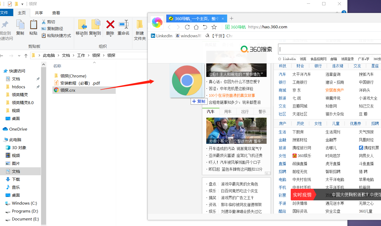Click the Cut (剪切) scissors icon
Screen dimensions: 381x226
click(x=44, y=22)
